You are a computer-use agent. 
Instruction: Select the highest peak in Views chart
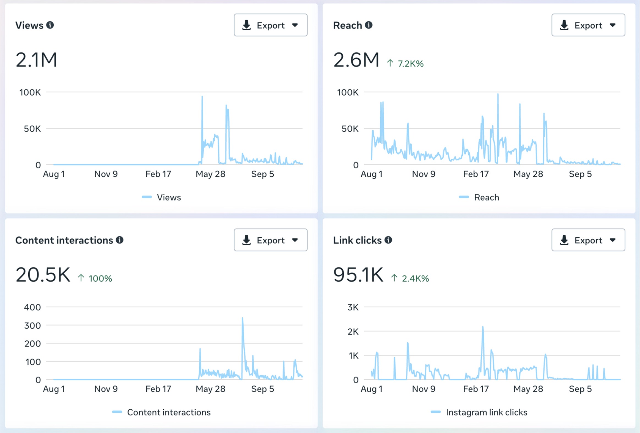click(202, 97)
